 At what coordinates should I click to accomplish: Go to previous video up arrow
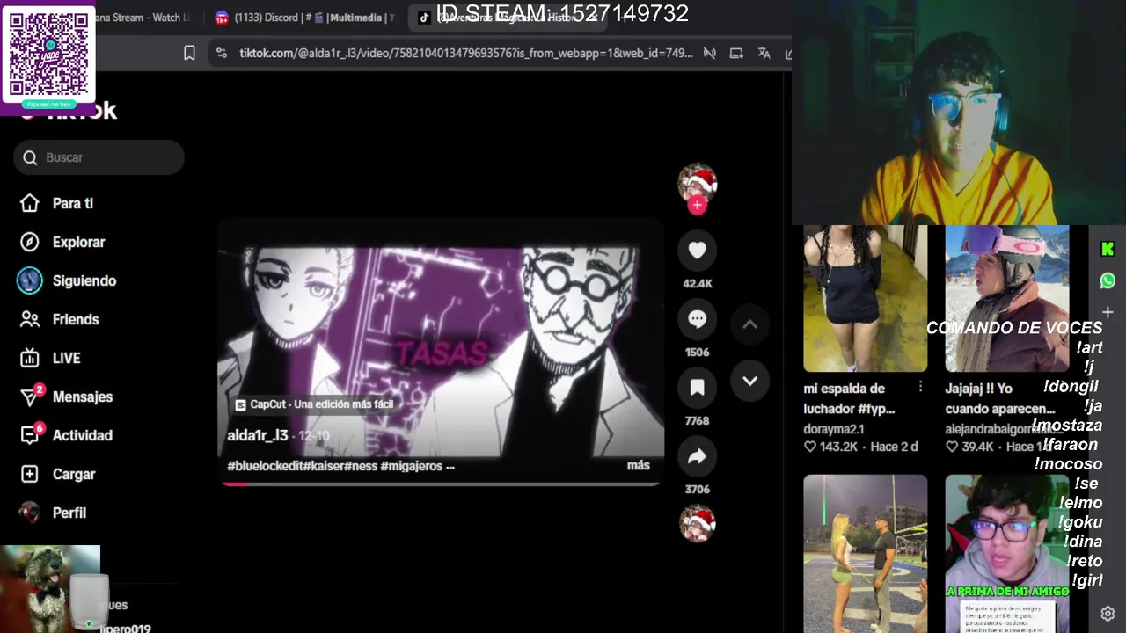[x=749, y=324]
